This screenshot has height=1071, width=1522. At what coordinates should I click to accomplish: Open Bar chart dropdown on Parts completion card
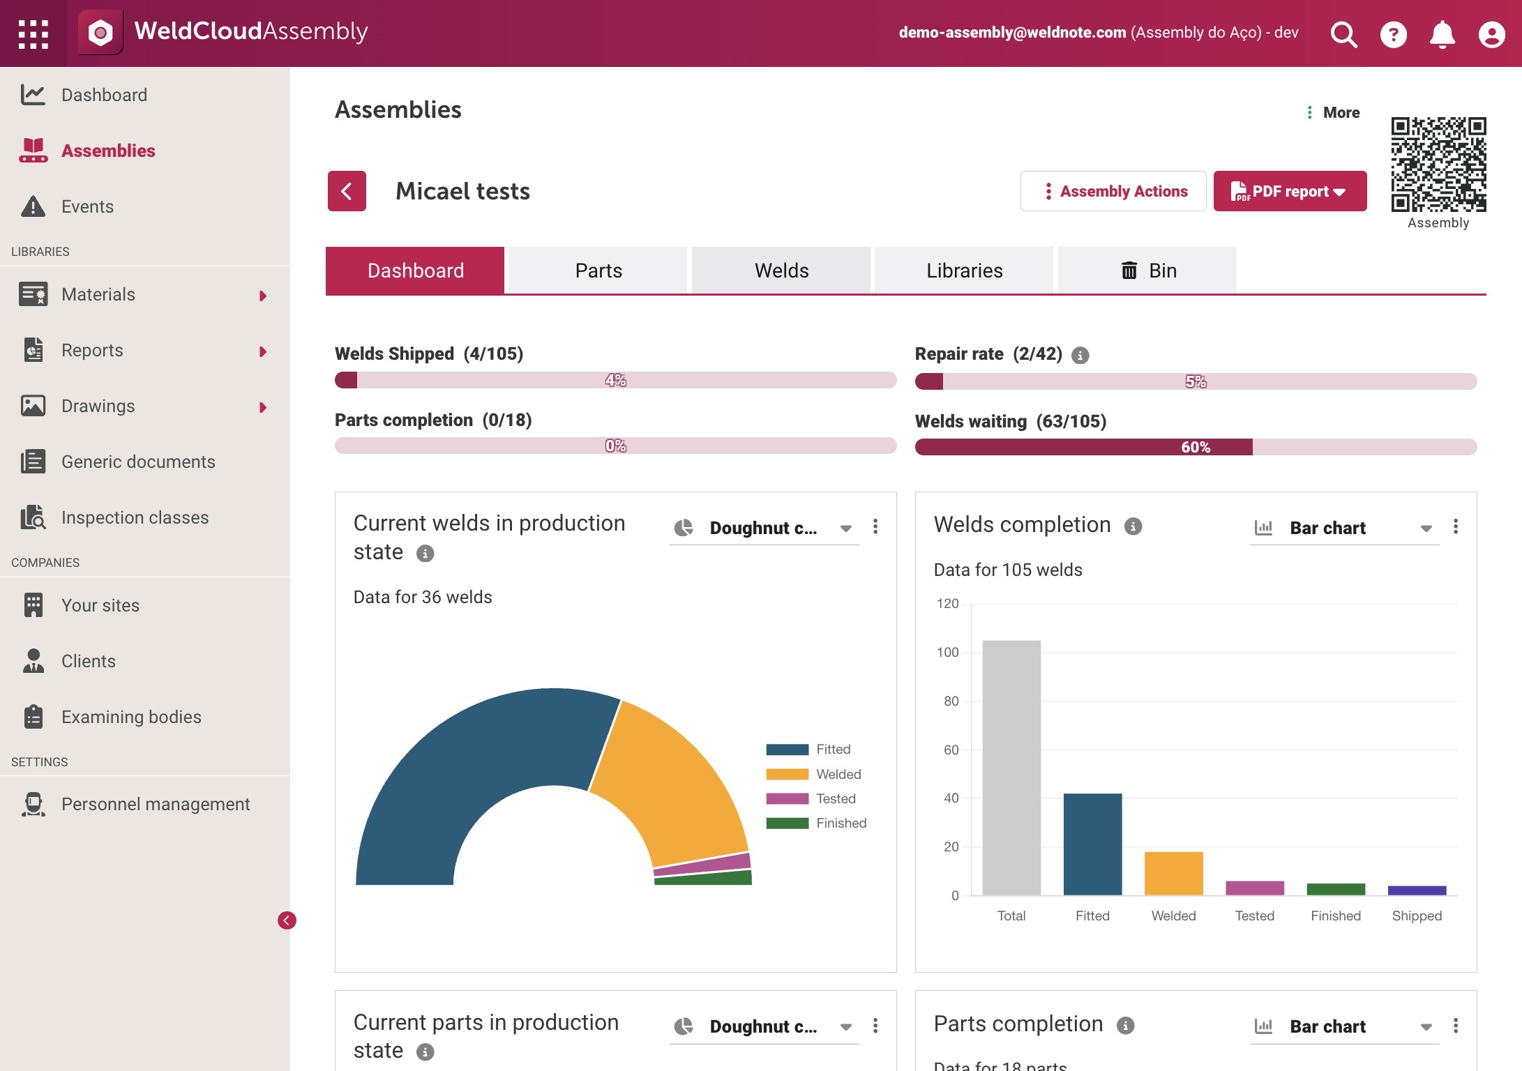pyautogui.click(x=1343, y=1026)
